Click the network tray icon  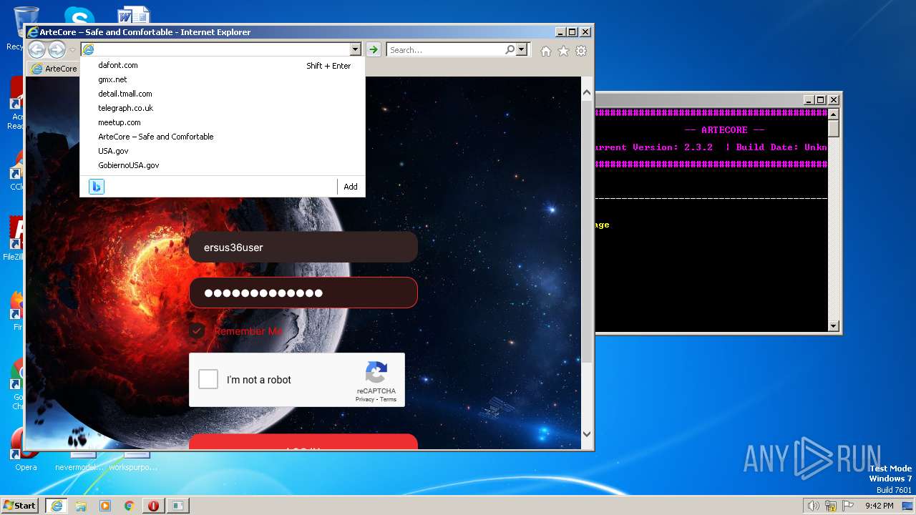831,506
